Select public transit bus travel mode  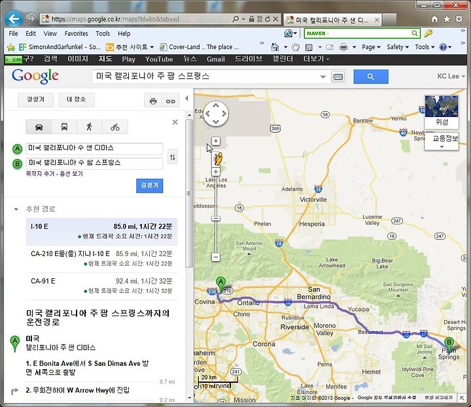pos(64,127)
